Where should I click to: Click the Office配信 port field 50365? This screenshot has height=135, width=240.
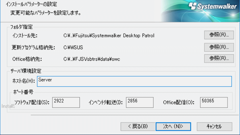coord(214,102)
